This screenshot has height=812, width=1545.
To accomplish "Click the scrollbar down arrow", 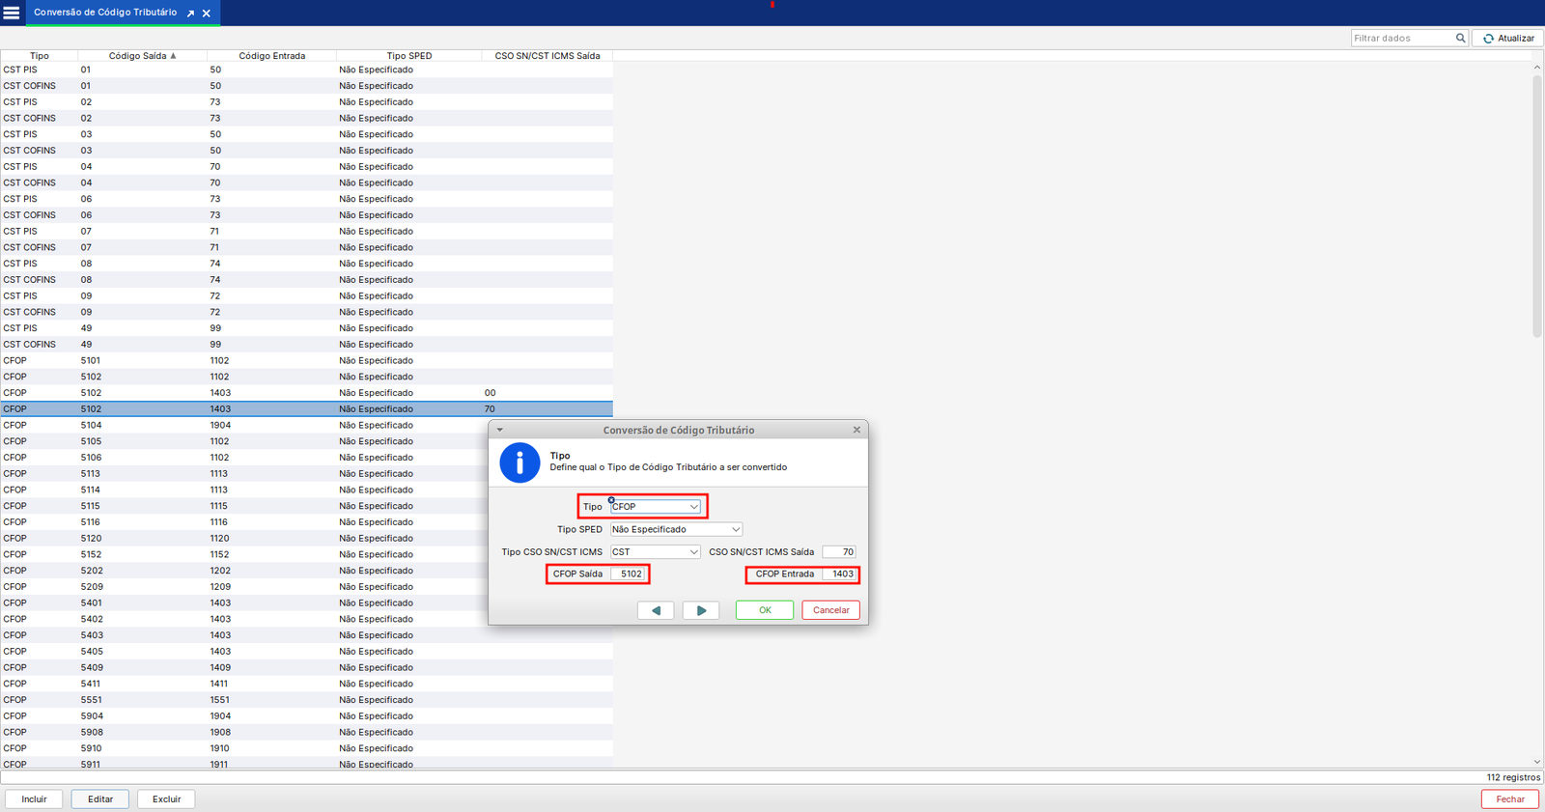I will point(1537,762).
